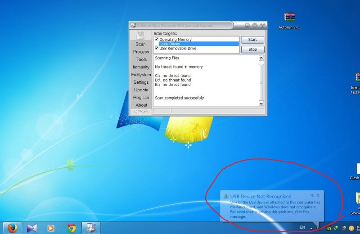Click the "C:\ no threat found" log line
This screenshot has width=360, height=234.
pos(173,76)
